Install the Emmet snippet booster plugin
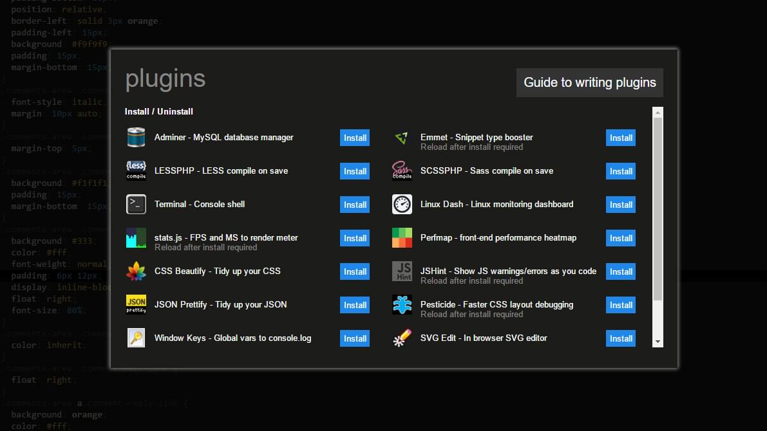This screenshot has height=431, width=767. tap(620, 138)
